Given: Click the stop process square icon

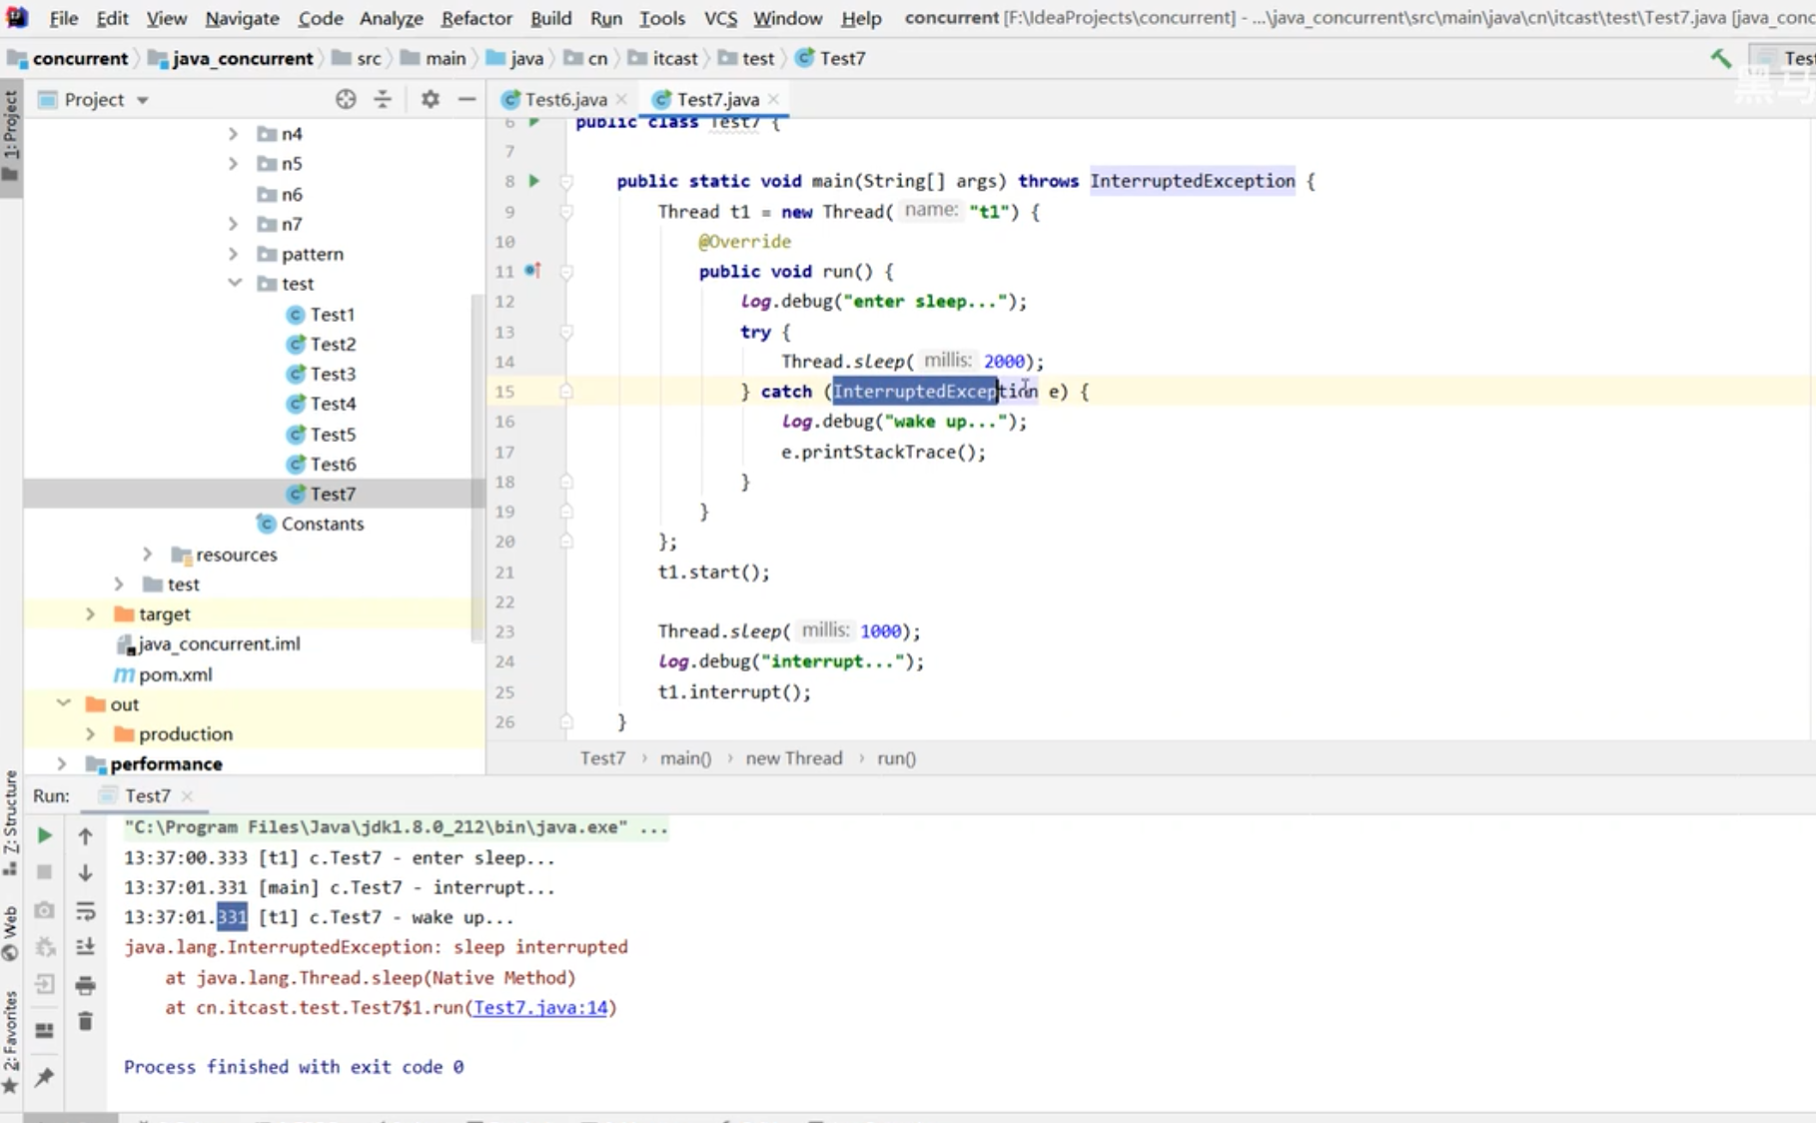Looking at the screenshot, I should pos(44,872).
